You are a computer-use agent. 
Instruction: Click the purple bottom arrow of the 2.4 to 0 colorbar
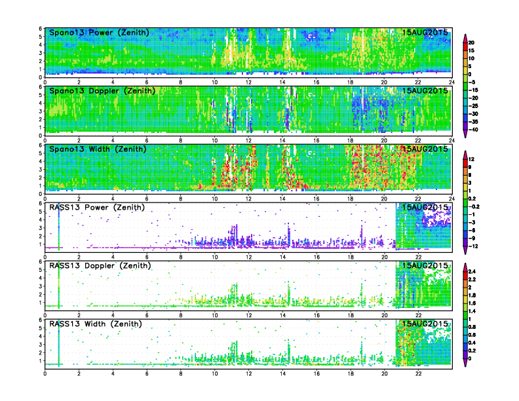coord(465,362)
